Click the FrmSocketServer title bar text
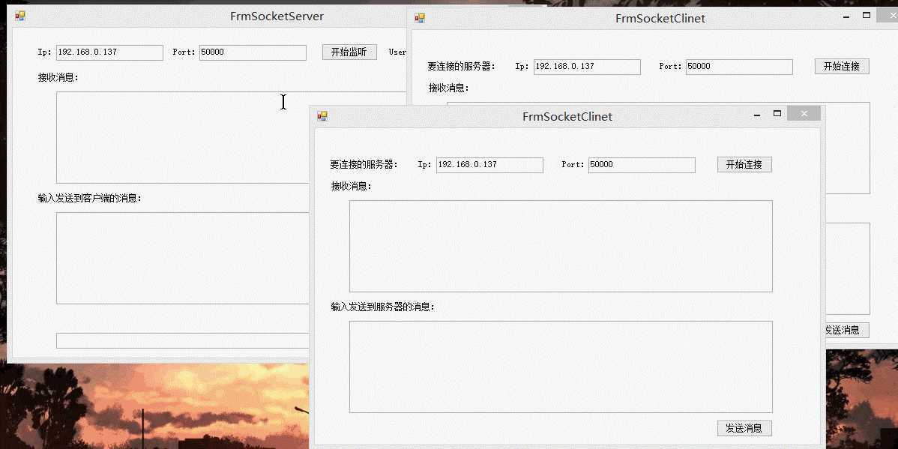The width and height of the screenshot is (898, 449). (277, 16)
